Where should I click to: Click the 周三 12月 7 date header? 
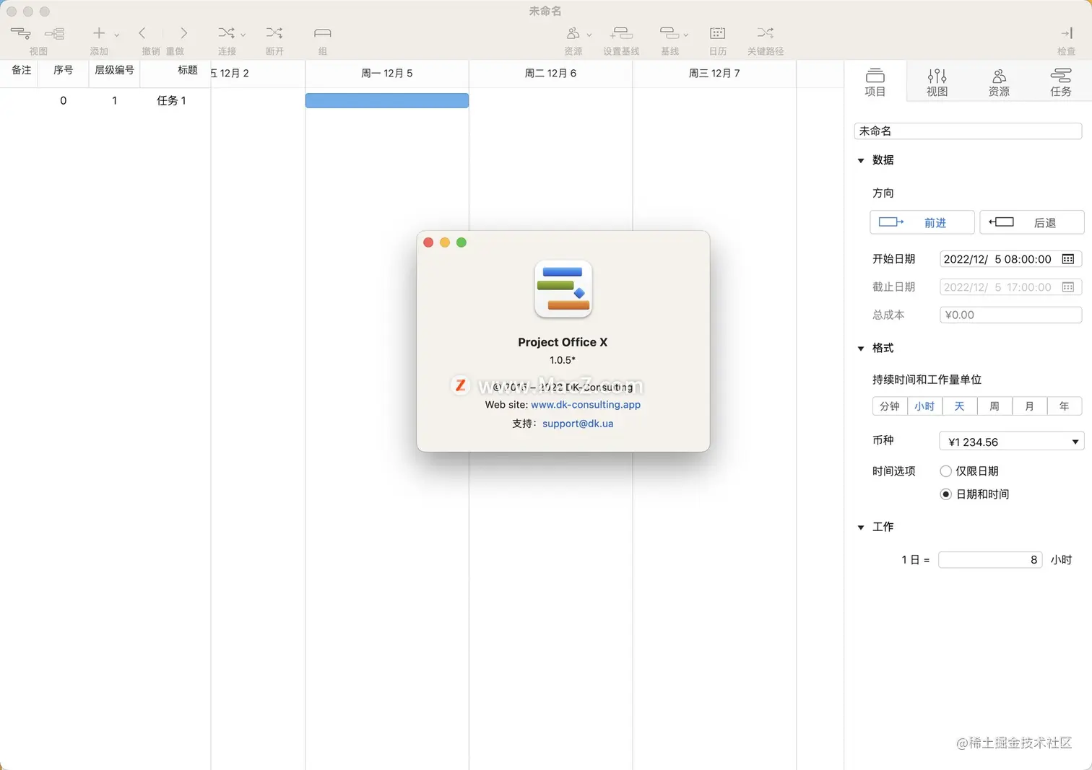pos(714,73)
